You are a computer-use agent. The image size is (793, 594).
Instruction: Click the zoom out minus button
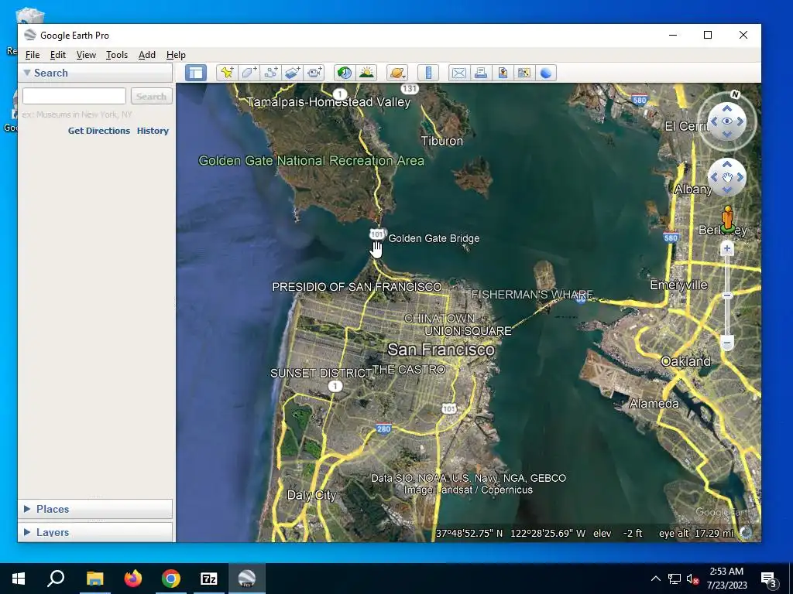[726, 343]
